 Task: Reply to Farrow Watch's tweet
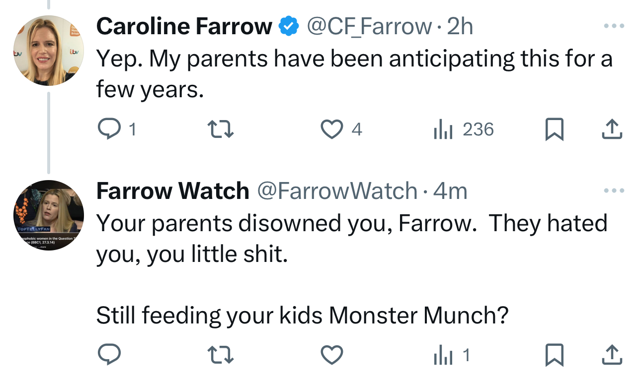coord(109,355)
